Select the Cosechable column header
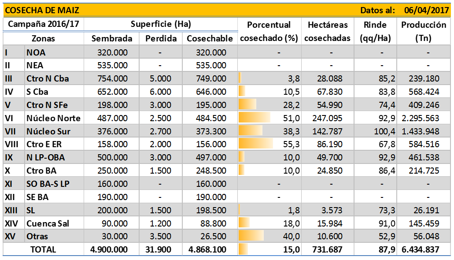Viewport: 454px width, 260px height. [x=210, y=38]
